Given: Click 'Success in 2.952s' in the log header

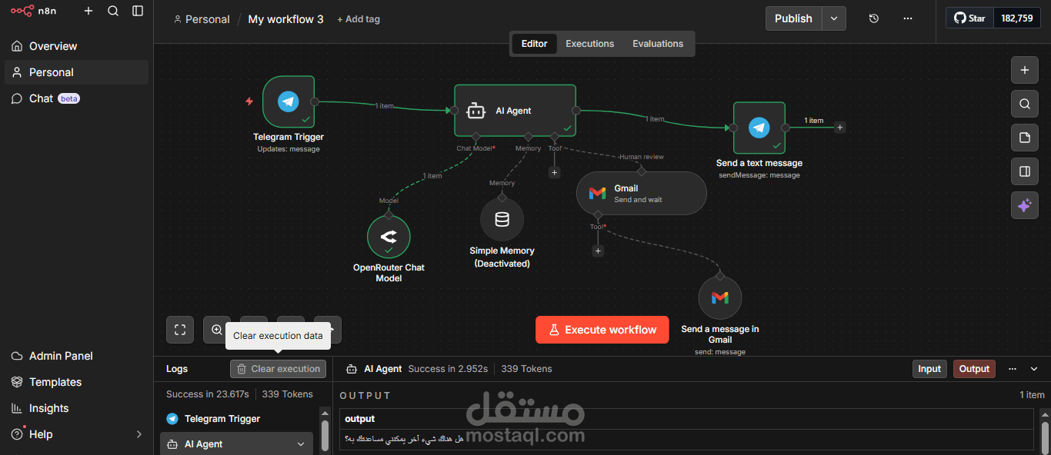Looking at the screenshot, I should coord(448,369).
